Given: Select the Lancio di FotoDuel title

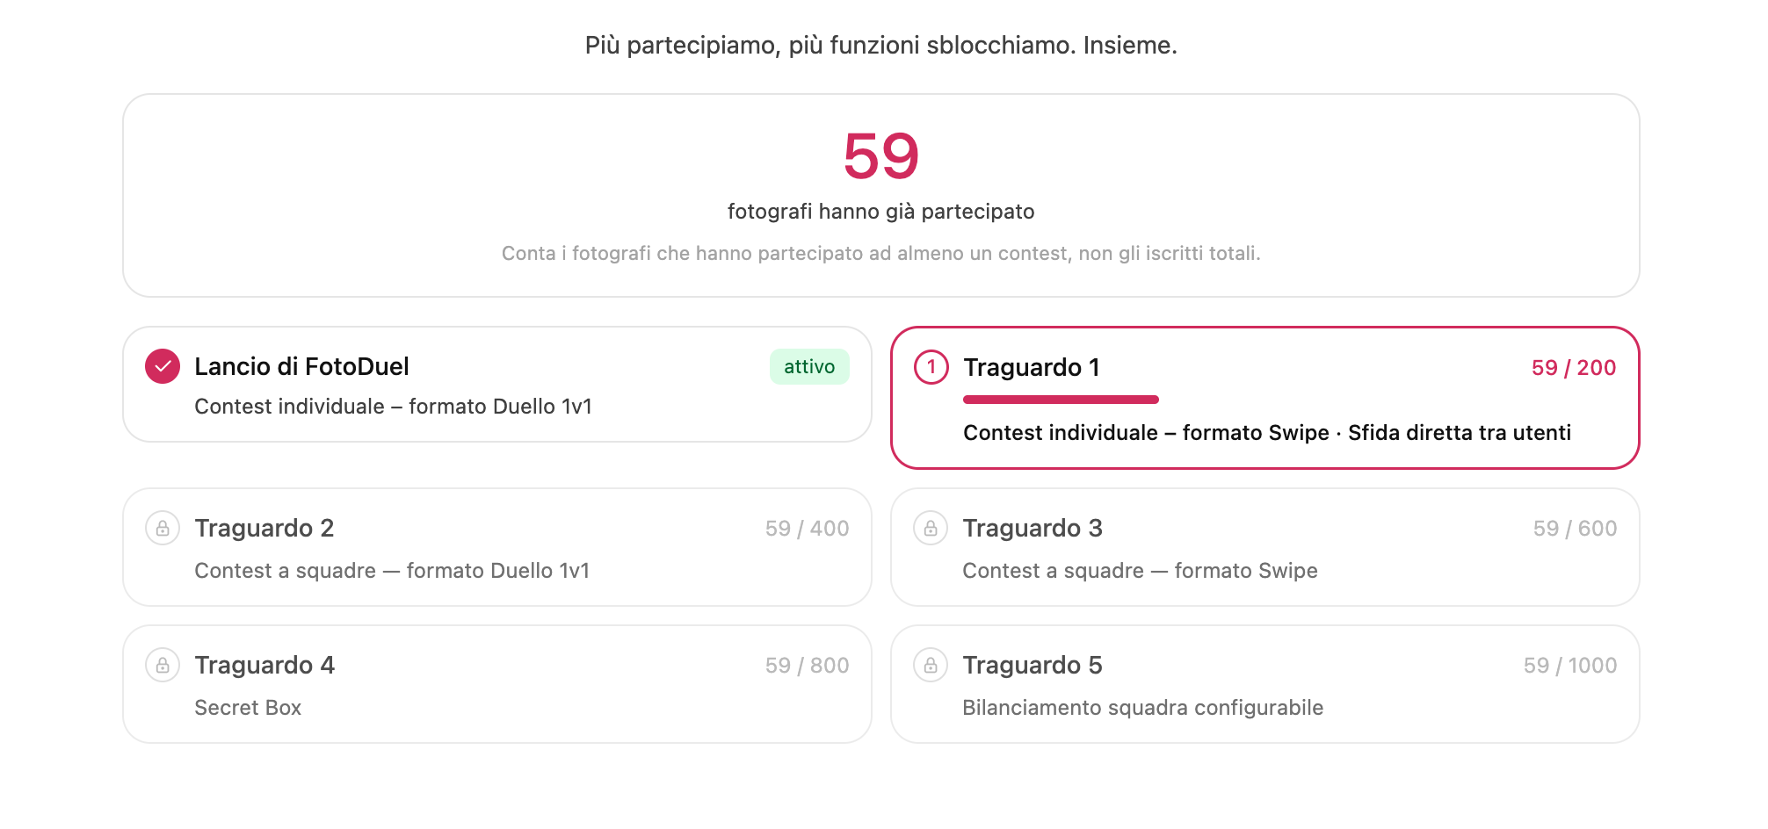Looking at the screenshot, I should tap(301, 366).
